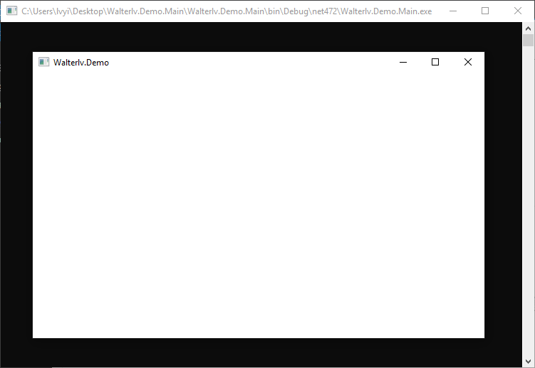Click the scrollbar down arrow
535x368 pixels.
[528, 361]
